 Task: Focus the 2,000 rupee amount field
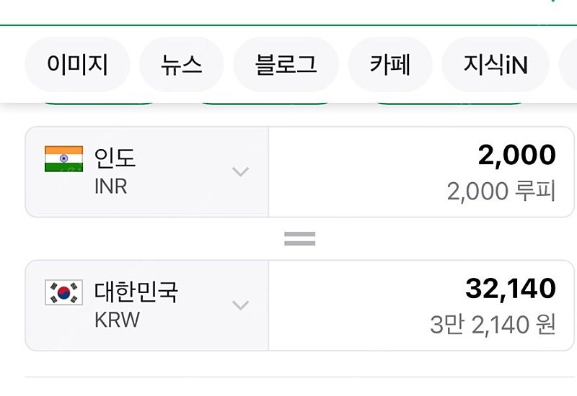[x=421, y=172]
